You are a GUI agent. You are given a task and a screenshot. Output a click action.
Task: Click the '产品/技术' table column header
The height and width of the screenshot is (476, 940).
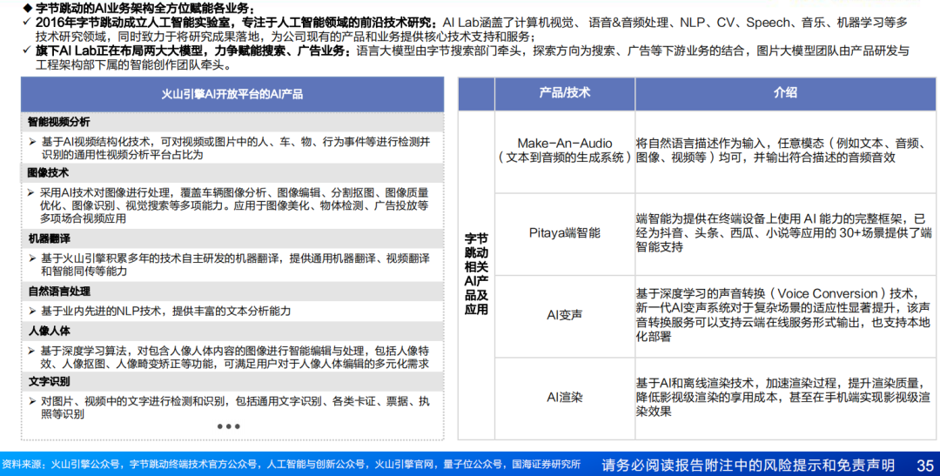coord(565,93)
